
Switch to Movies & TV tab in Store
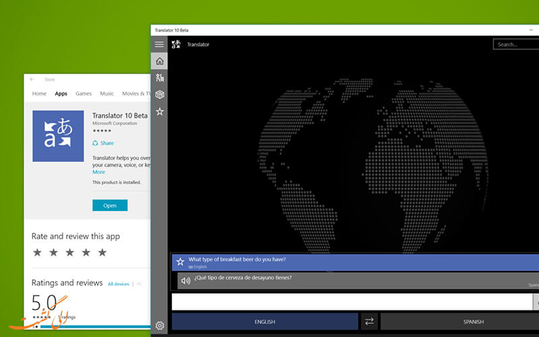click(x=136, y=94)
